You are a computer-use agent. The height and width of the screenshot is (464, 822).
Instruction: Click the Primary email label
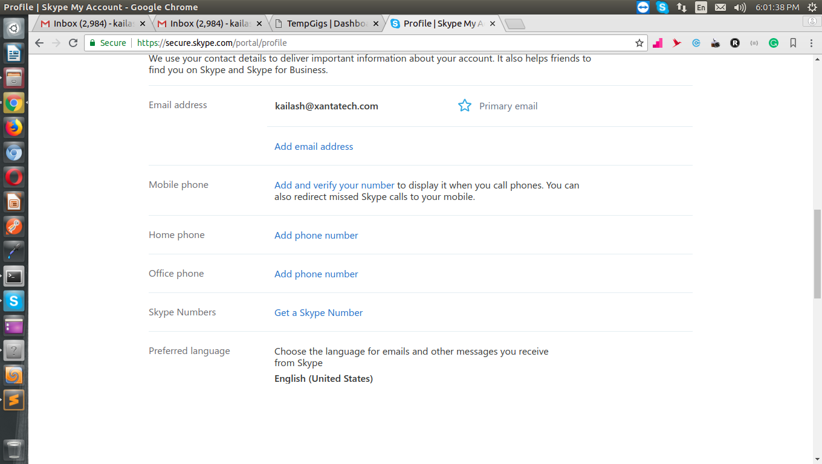tap(508, 106)
